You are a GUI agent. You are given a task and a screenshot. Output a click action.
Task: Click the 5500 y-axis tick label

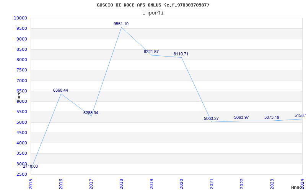(x=21, y=112)
